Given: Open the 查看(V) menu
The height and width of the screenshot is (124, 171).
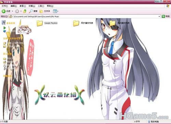Looking at the screenshot, I should 23,6.
